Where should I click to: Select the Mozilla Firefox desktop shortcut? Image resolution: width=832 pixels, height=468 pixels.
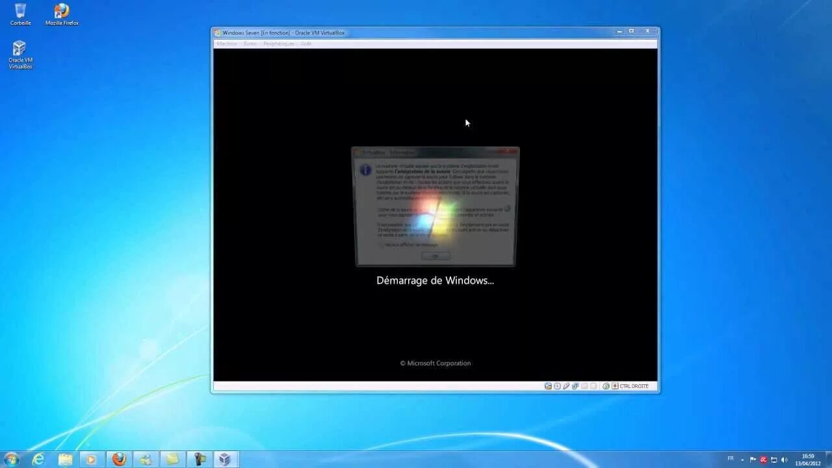[62, 14]
